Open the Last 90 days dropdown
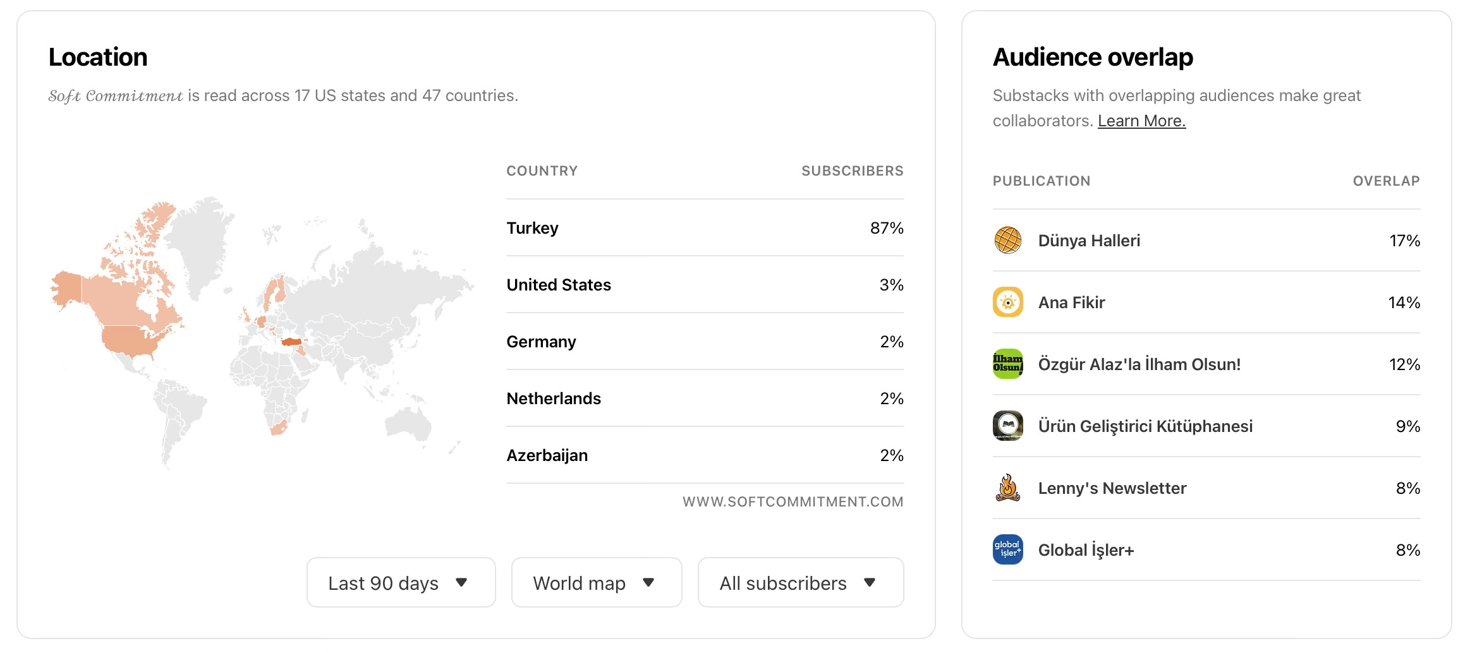Viewport: 1470px width, 653px height. pos(401,582)
